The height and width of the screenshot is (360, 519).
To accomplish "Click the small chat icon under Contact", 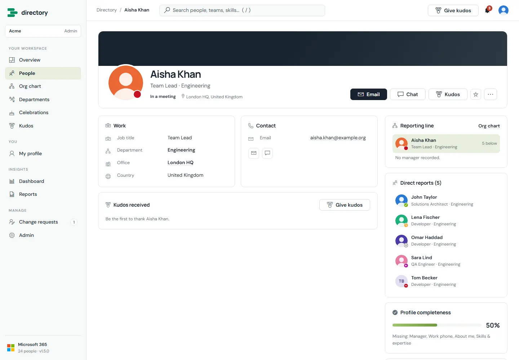I will tap(267, 153).
